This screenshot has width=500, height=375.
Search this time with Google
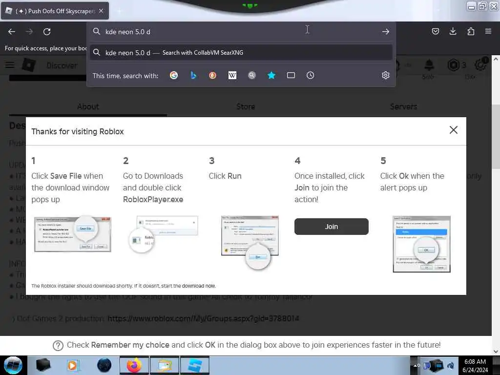pos(174,75)
